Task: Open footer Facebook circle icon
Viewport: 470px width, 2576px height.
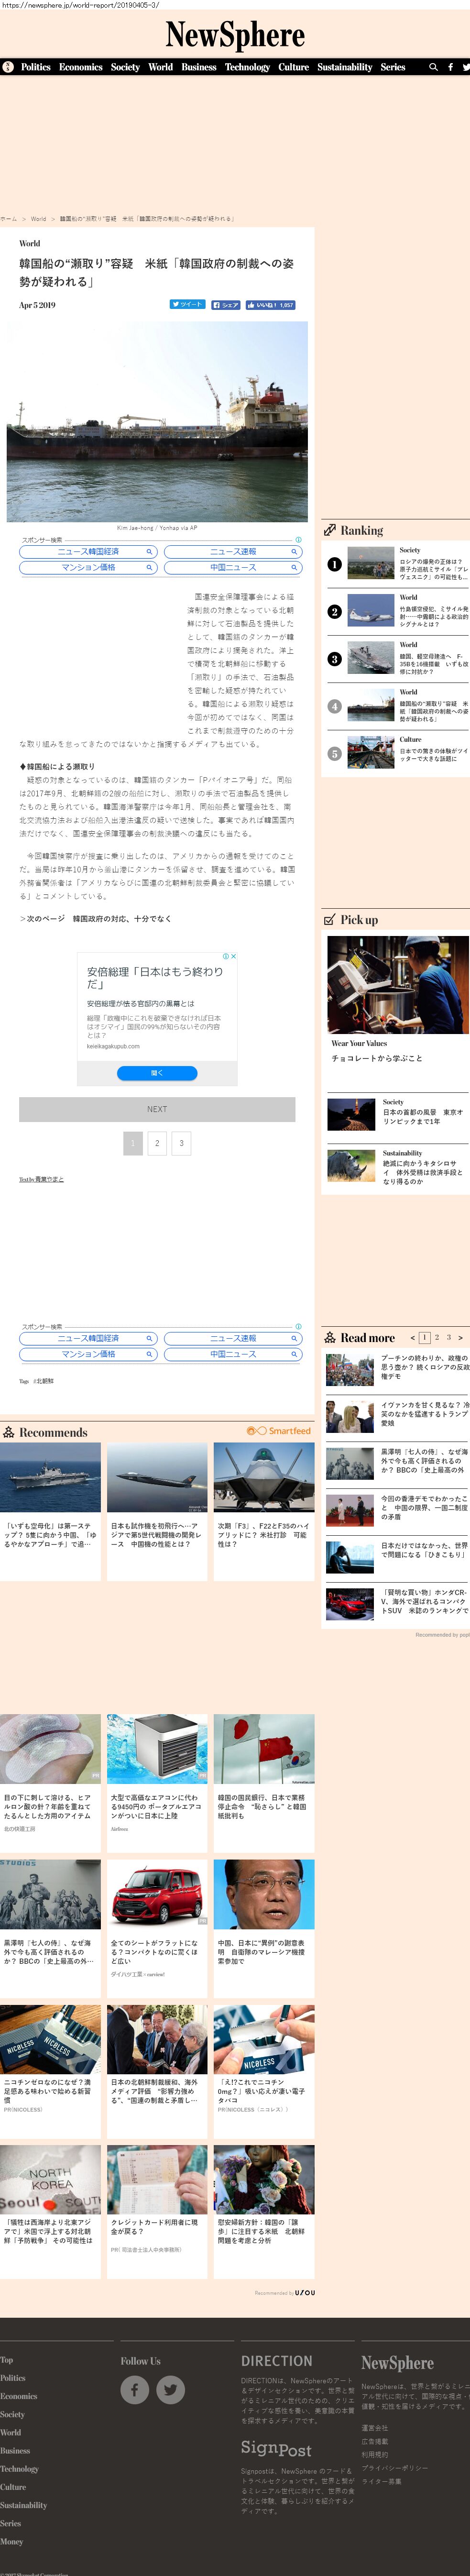Action: [x=135, y=2389]
